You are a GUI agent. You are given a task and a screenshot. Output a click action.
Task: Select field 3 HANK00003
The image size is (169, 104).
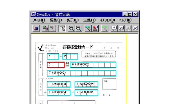[x=59, y=84]
